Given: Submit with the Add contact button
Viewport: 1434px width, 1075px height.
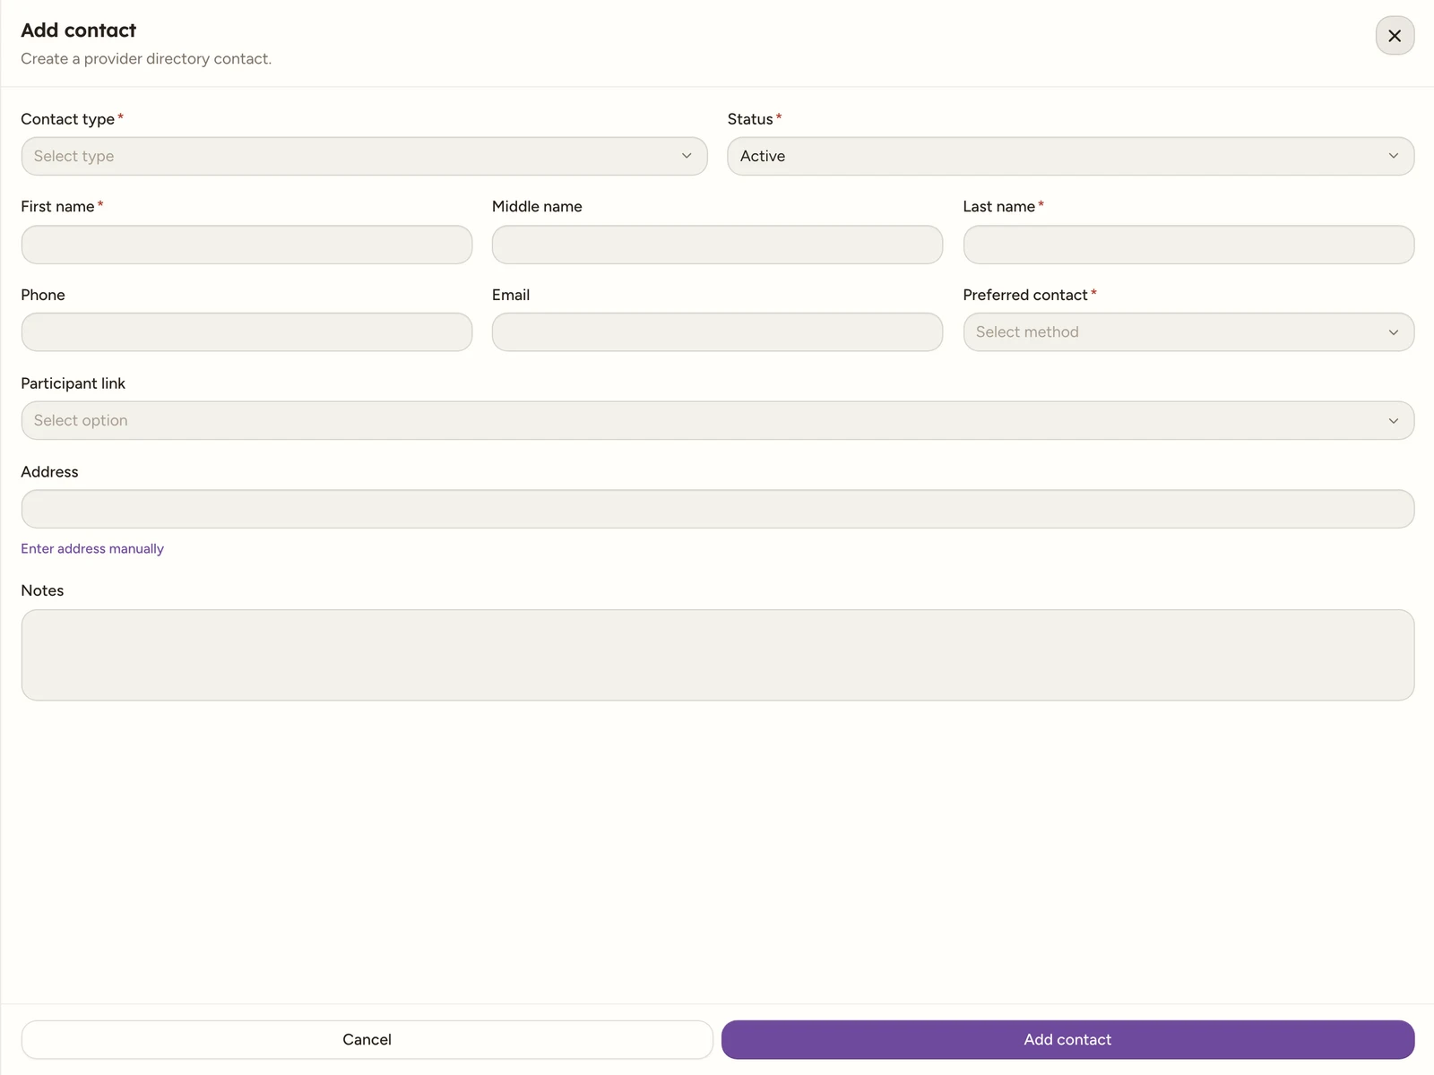Looking at the screenshot, I should pyautogui.click(x=1067, y=1039).
